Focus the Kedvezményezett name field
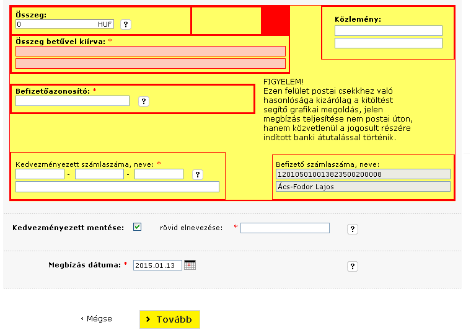Image resolution: width=471 pixels, height=335 pixels. [x=118, y=187]
